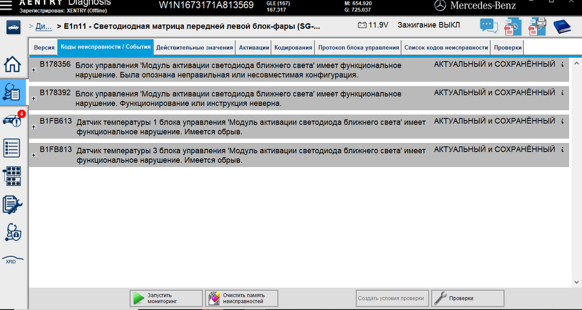Click status АКТУАЛЬНЫЙ и СОХРАНЁННЫЙ of B178356

(494, 64)
